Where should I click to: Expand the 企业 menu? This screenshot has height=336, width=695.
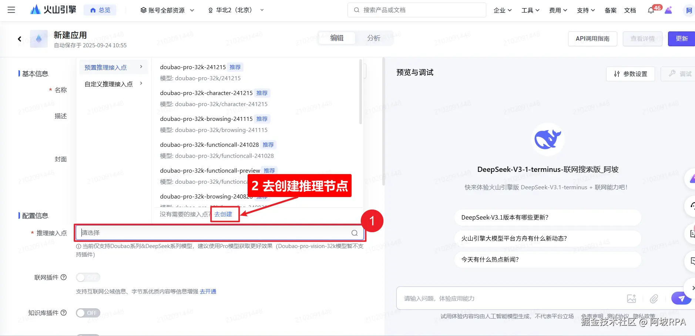click(503, 10)
